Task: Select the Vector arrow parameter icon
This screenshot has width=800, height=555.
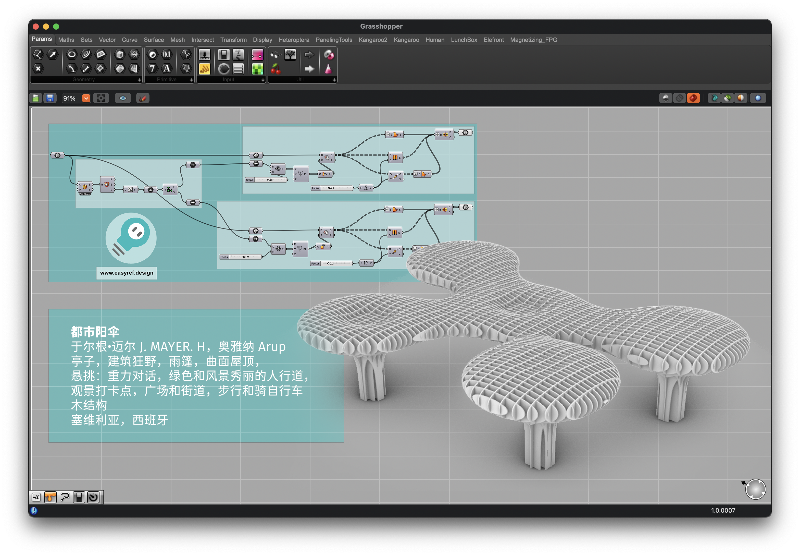Action: [53, 54]
